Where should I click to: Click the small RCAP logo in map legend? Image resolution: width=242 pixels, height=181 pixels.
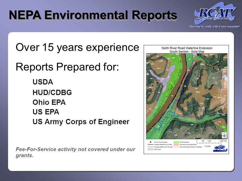pos(221,148)
